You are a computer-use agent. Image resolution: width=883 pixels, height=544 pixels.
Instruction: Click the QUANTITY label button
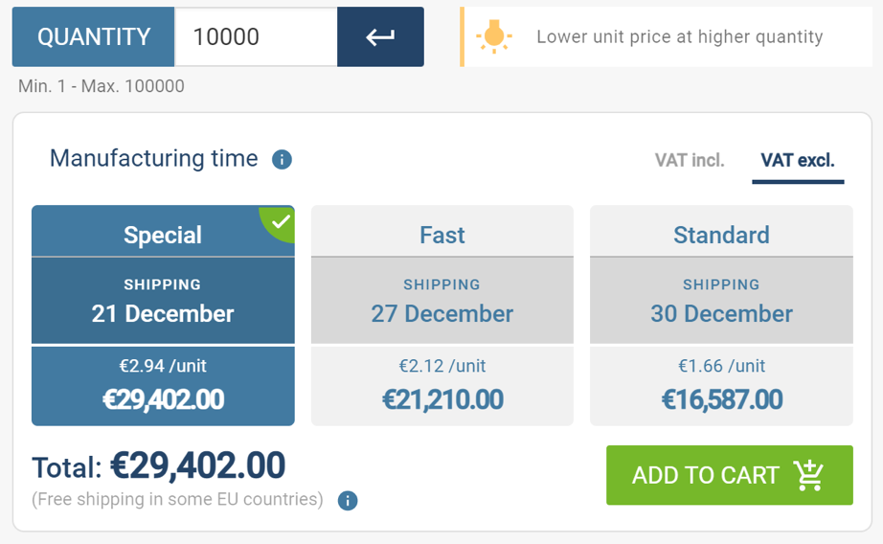click(94, 37)
